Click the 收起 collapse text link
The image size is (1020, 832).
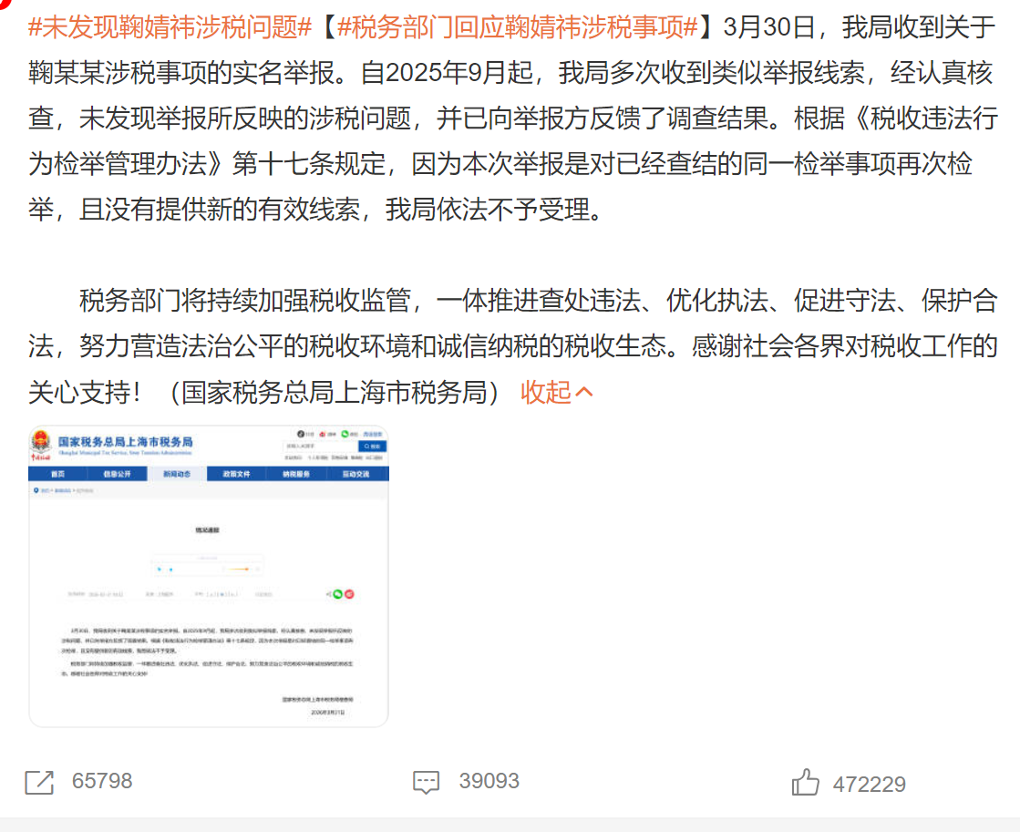point(546,393)
